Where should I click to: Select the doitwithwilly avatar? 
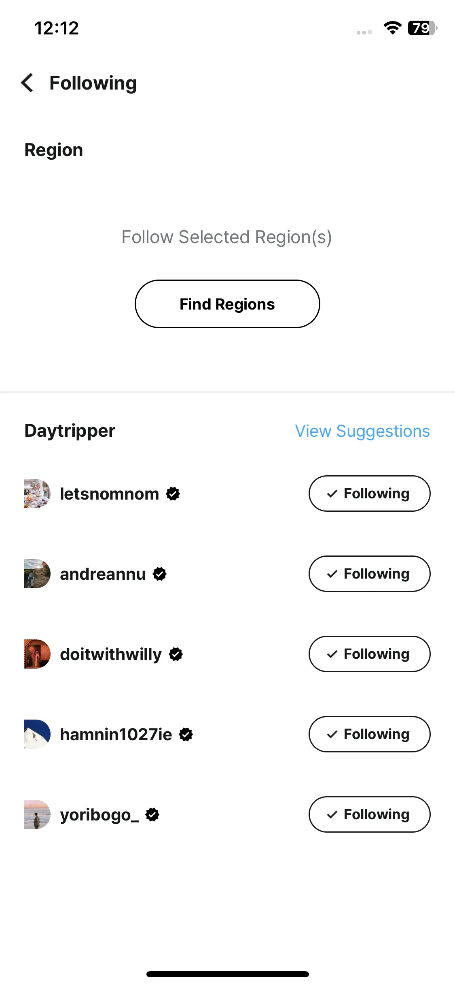tap(37, 654)
